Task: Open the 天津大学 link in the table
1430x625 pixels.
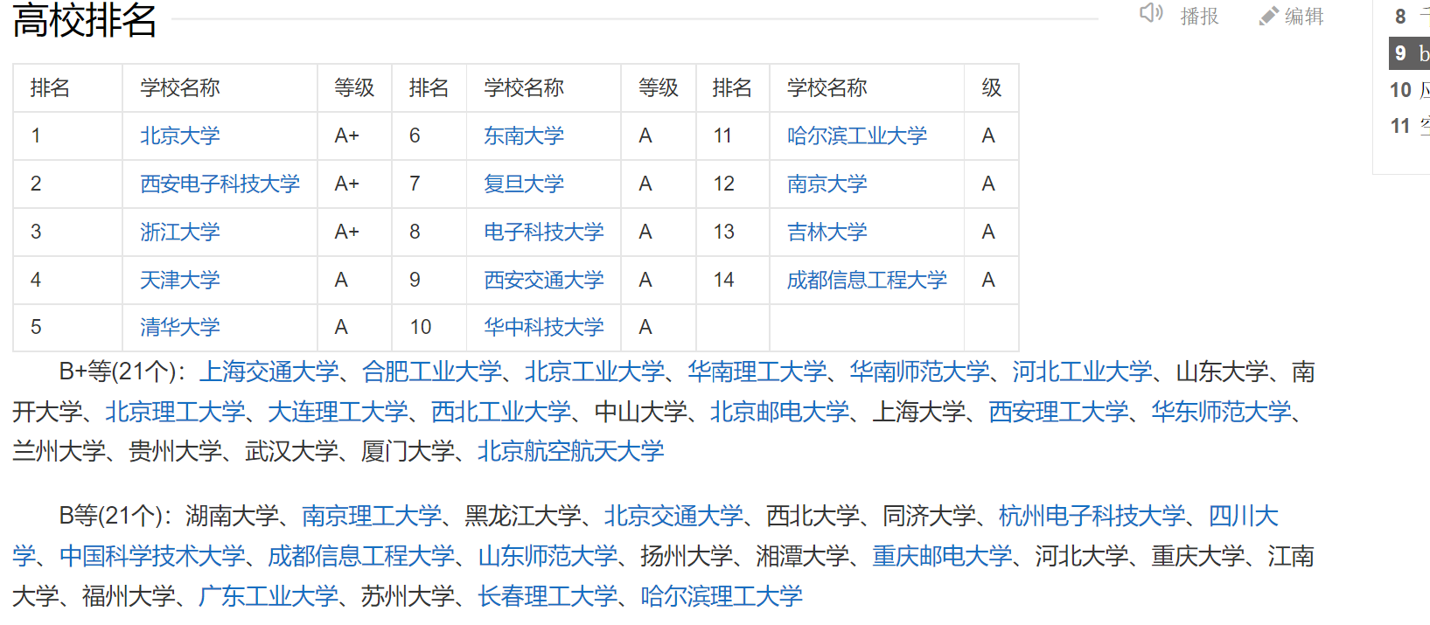Action: 180,280
